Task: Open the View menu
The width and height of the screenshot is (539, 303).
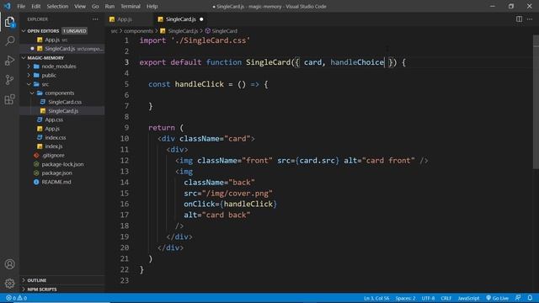Action: [80, 6]
